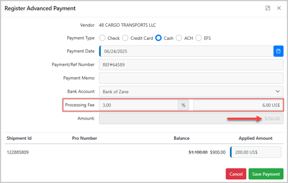Screen dimensions: 288x183
Task: Click the disabled Amount field $206.00
Action: tap(191, 119)
